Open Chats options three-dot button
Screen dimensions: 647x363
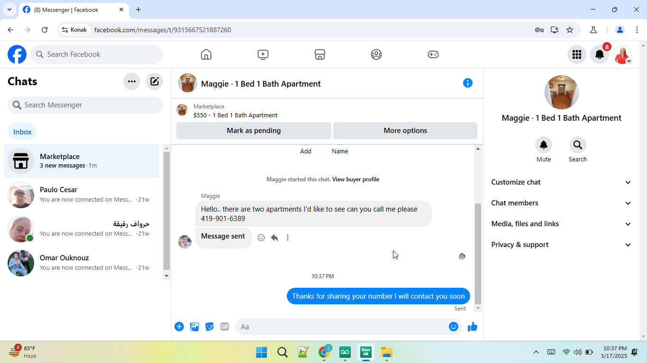132,81
